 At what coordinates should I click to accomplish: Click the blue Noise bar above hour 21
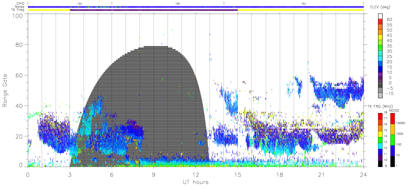[x=322, y=7]
